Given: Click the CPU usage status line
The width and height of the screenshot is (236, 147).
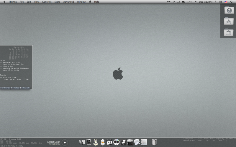Looking at the screenshot, I should click(21, 143).
